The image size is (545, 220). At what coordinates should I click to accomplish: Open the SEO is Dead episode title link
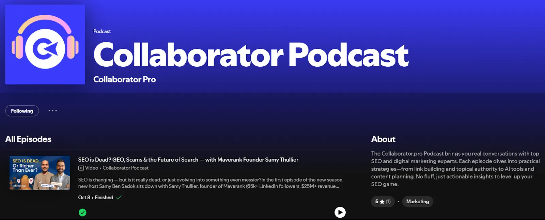pos(188,159)
